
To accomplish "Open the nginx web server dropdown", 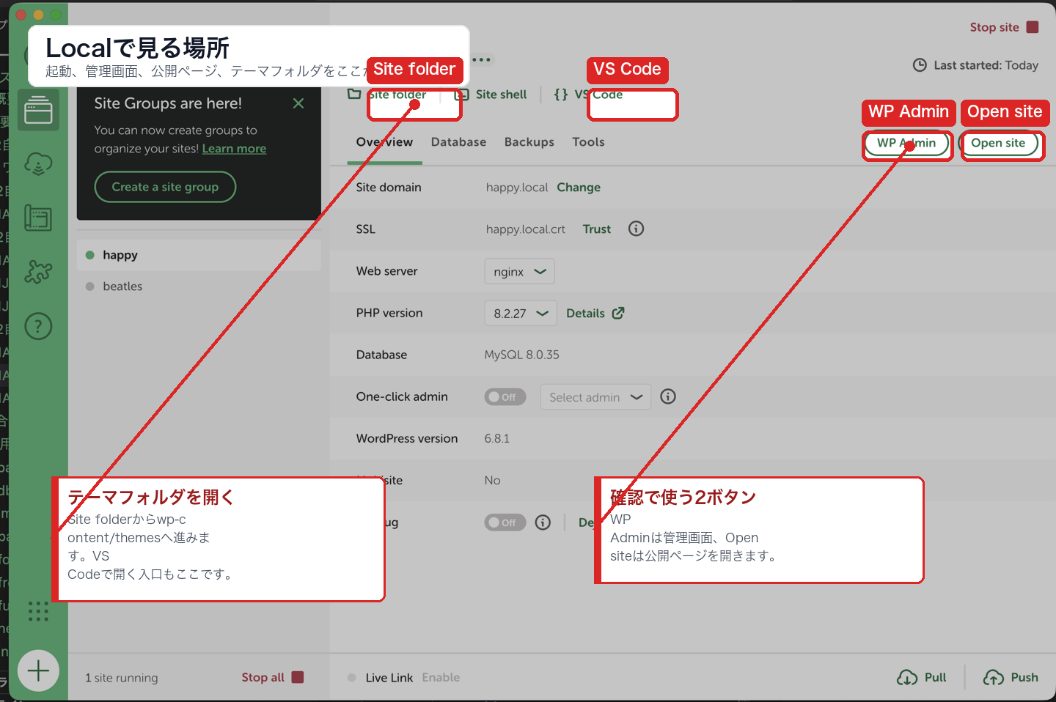I will pyautogui.click(x=519, y=271).
